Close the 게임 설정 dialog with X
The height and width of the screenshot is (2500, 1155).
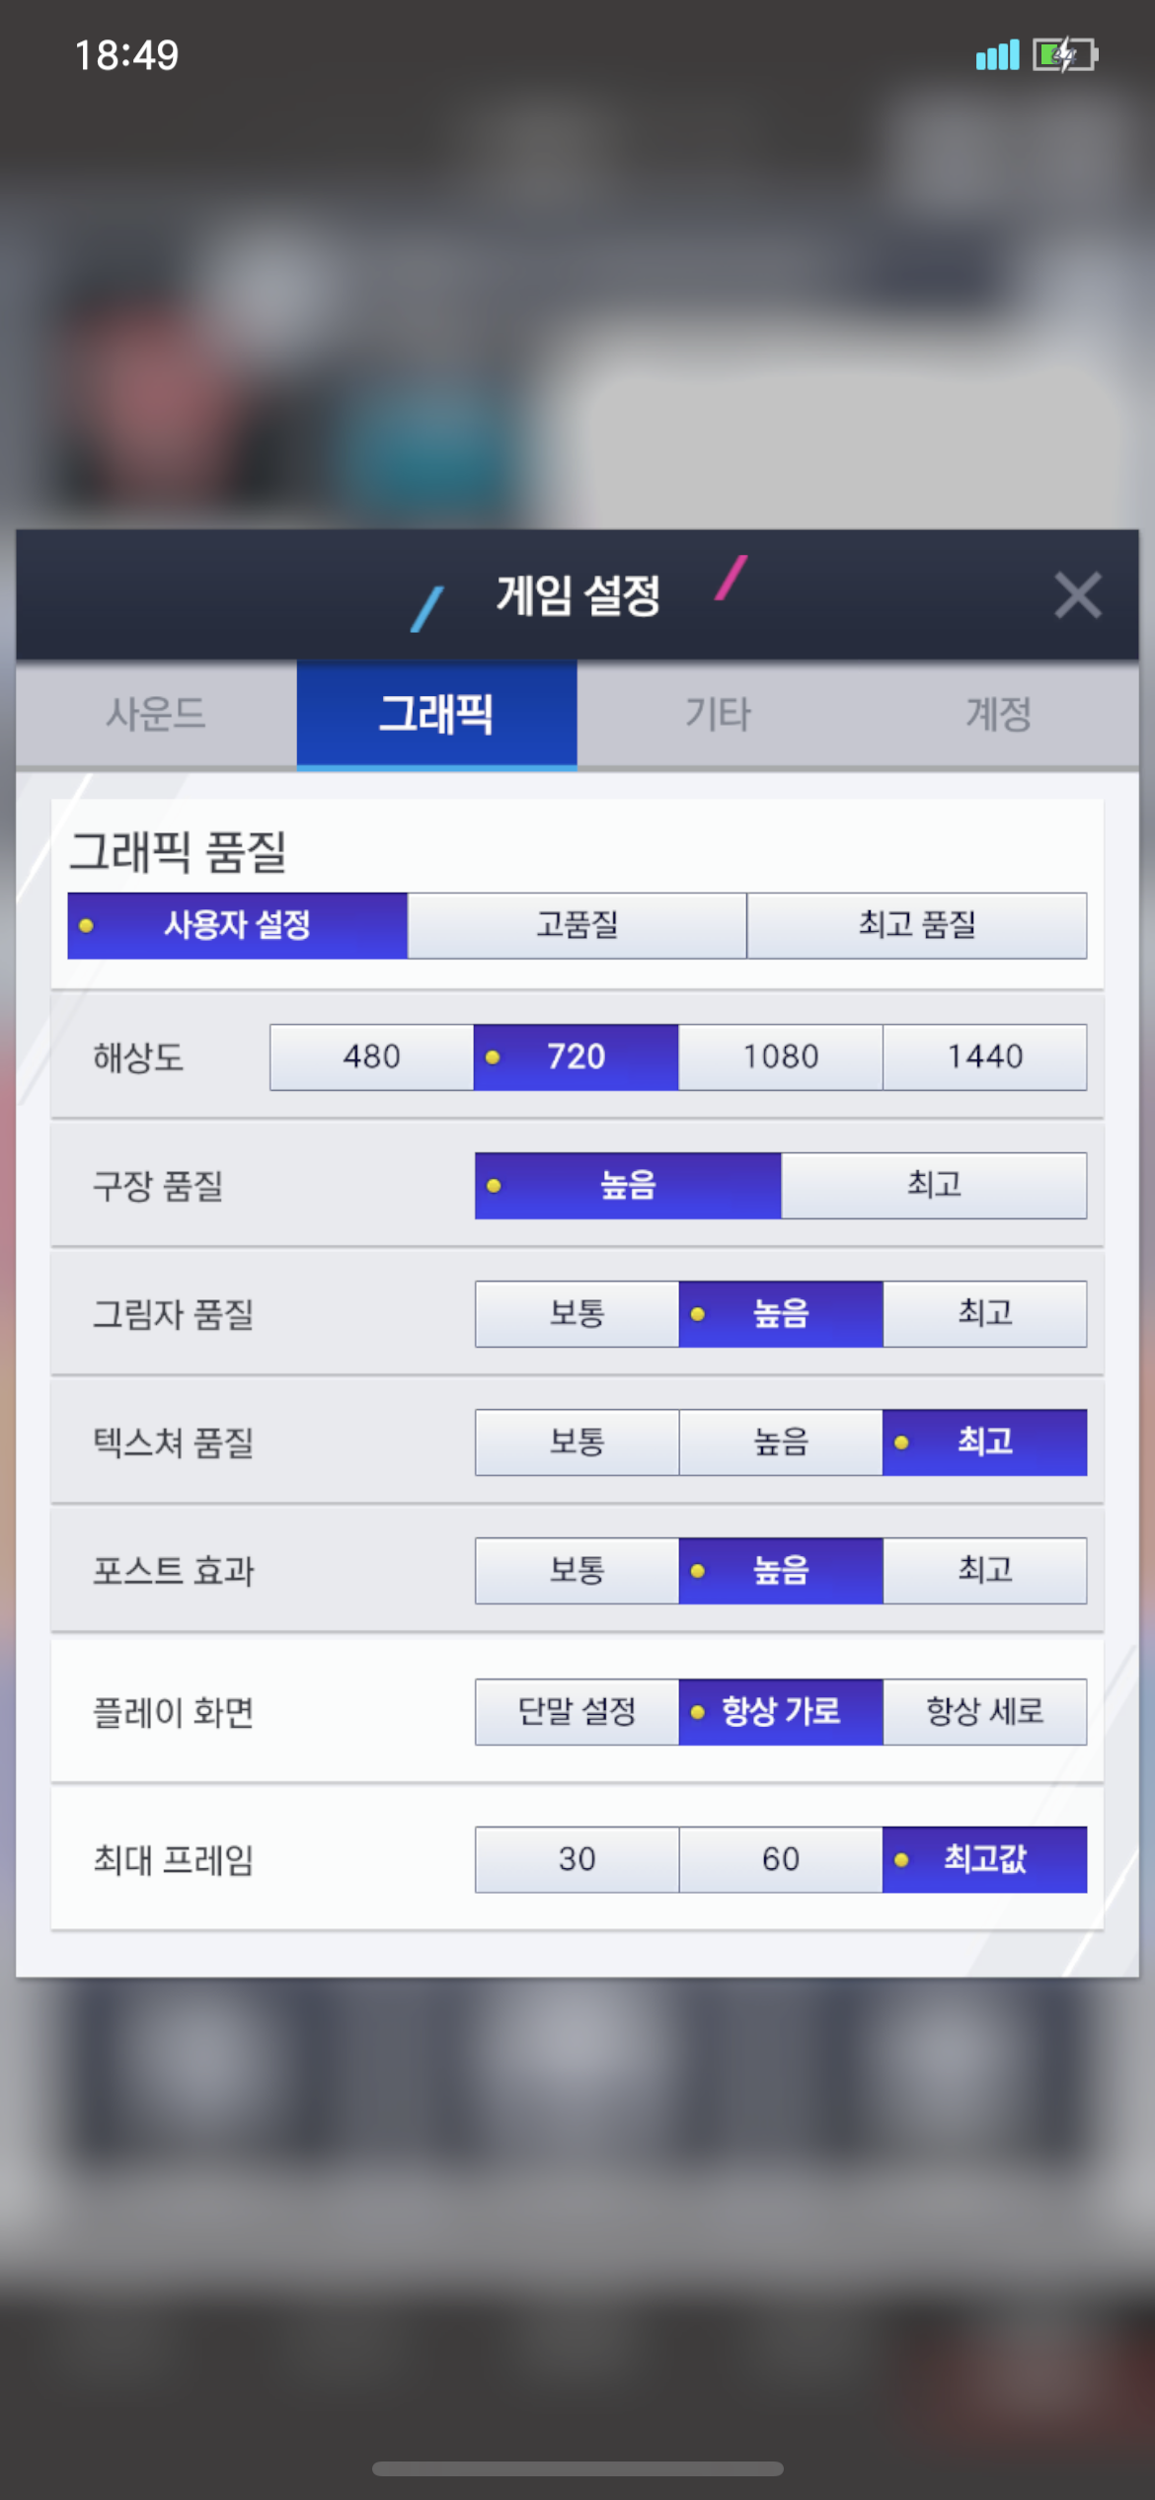tap(1077, 595)
